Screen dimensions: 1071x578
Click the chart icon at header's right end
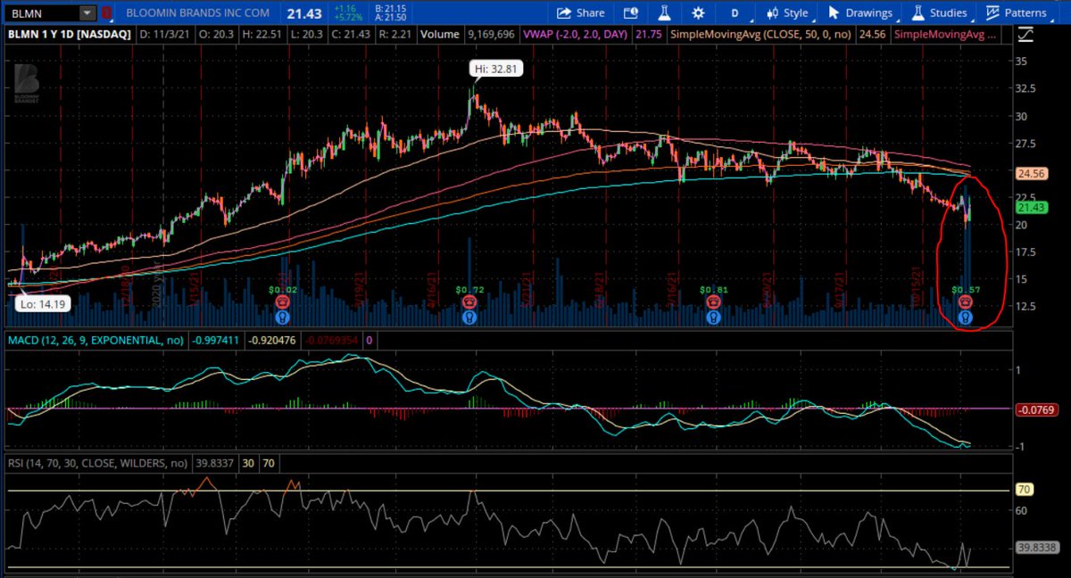pyautogui.click(x=1025, y=36)
